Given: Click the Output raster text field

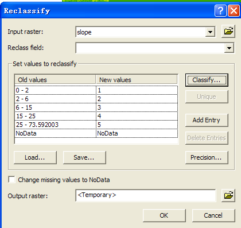Looking at the screenshot, I should point(146,195).
